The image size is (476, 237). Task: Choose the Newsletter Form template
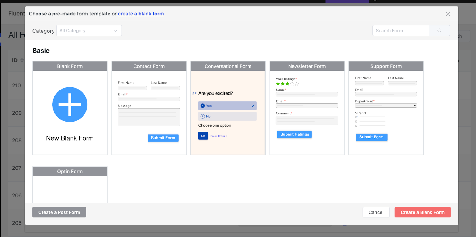pyautogui.click(x=307, y=108)
